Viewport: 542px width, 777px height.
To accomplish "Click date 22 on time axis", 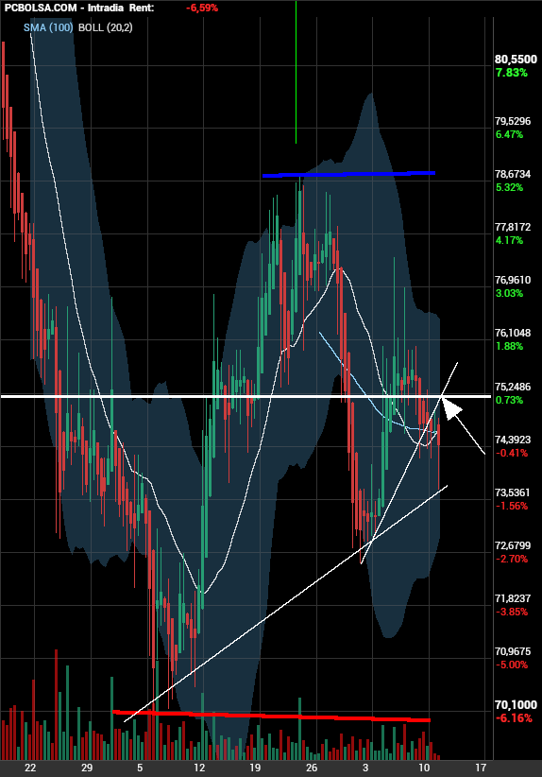I will point(30,768).
